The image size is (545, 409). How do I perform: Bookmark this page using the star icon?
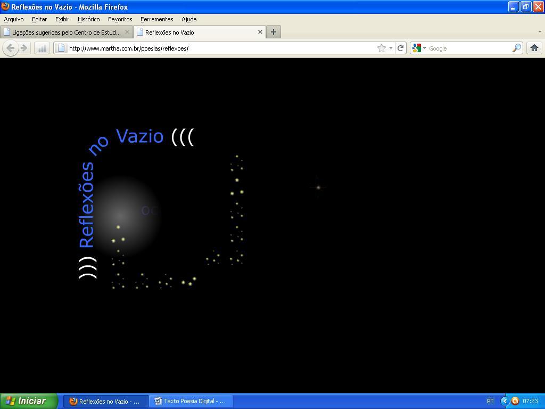click(381, 48)
